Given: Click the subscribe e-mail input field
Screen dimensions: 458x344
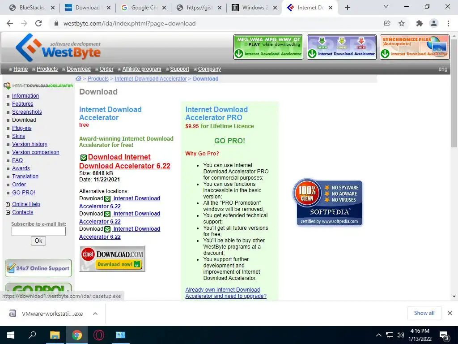Looking at the screenshot, I should point(38,231).
